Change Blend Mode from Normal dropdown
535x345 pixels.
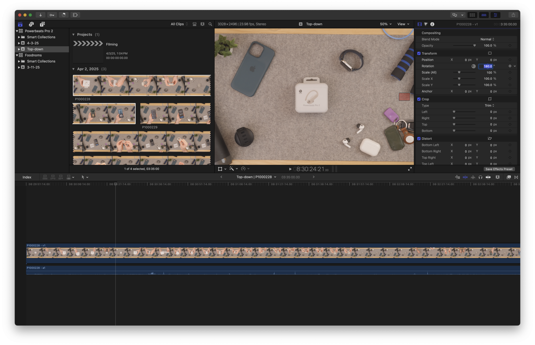click(x=487, y=39)
